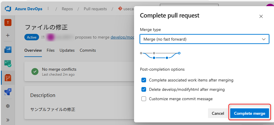Open Pipelines rocket icon in sidebar
Screen dimensions: 274x125
pyautogui.click(x=8, y=92)
